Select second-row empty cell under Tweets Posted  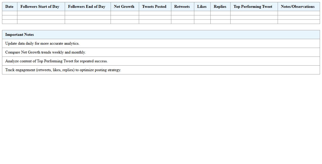pyautogui.click(x=155, y=17)
